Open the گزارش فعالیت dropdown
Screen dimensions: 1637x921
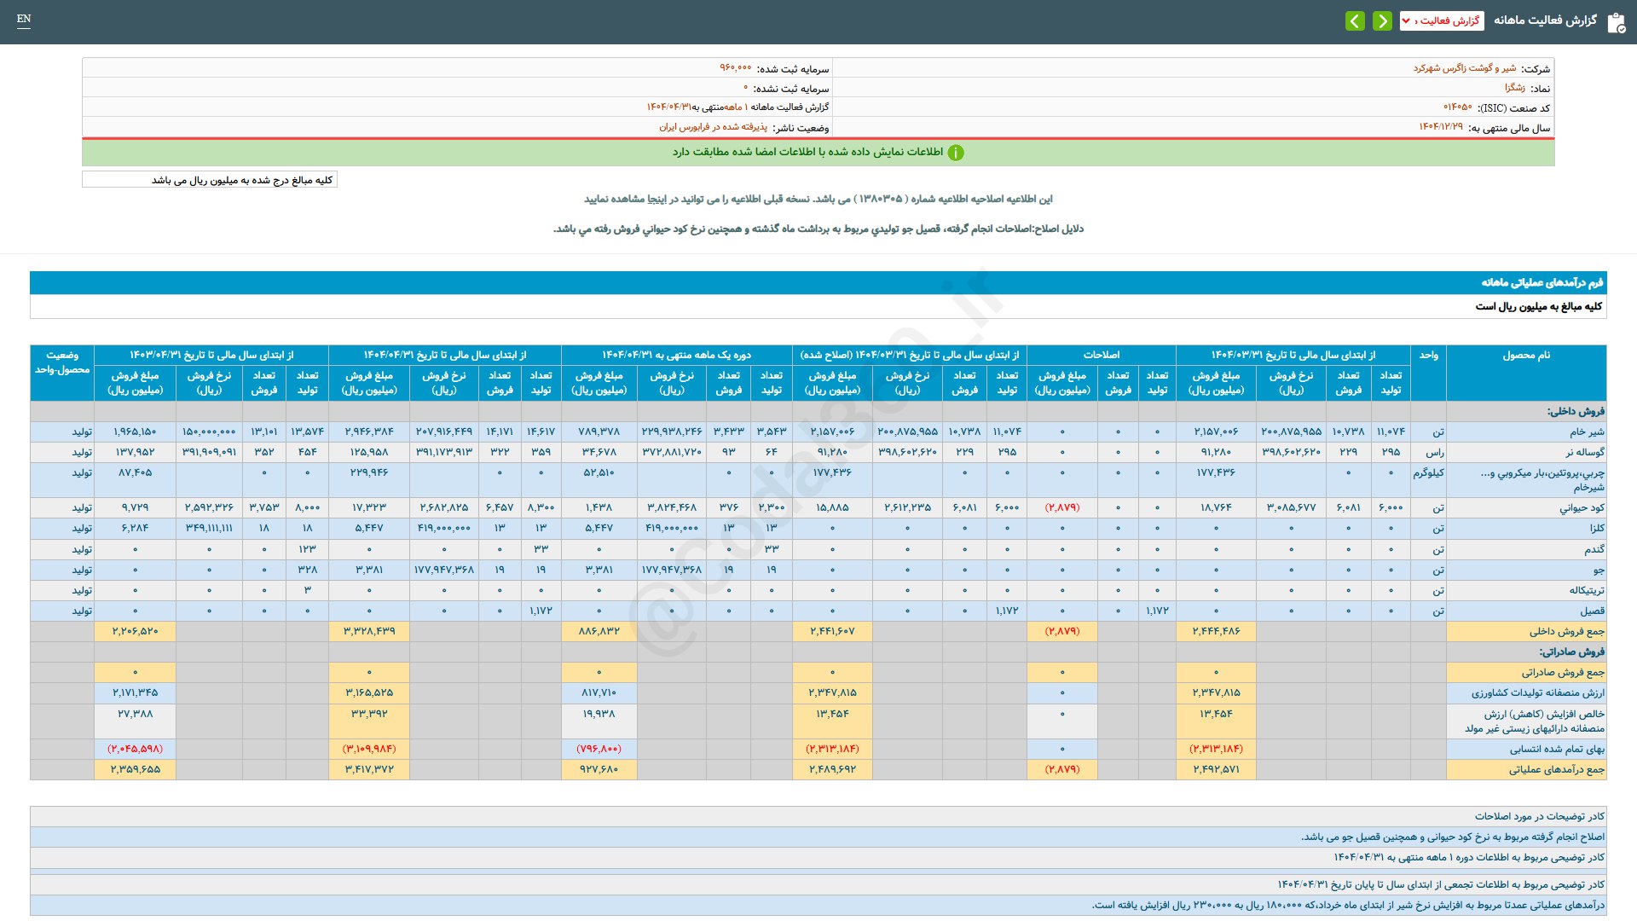pyautogui.click(x=1442, y=20)
